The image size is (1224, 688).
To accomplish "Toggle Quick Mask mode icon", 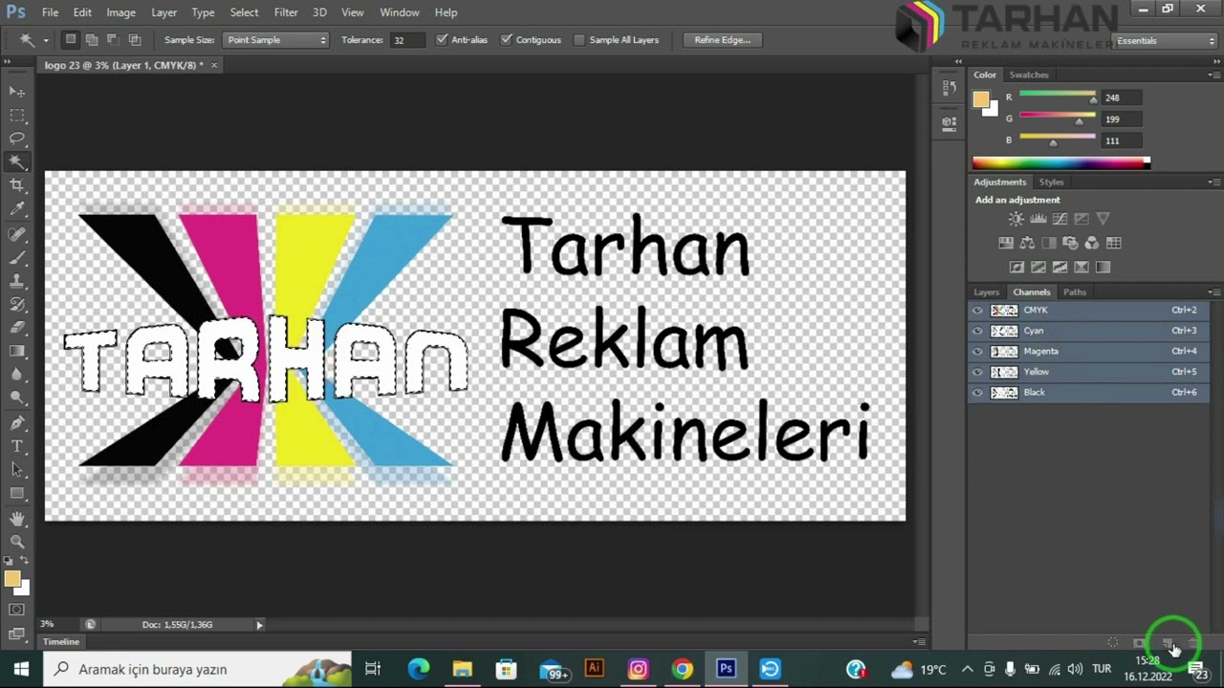I will point(17,610).
